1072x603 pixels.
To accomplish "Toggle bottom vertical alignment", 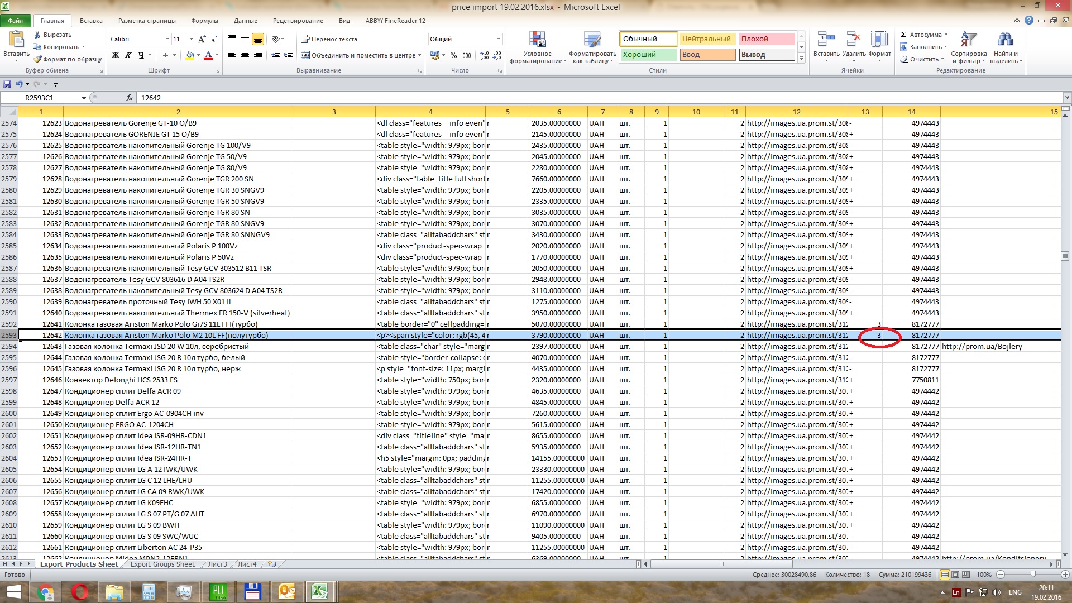I will tap(258, 39).
